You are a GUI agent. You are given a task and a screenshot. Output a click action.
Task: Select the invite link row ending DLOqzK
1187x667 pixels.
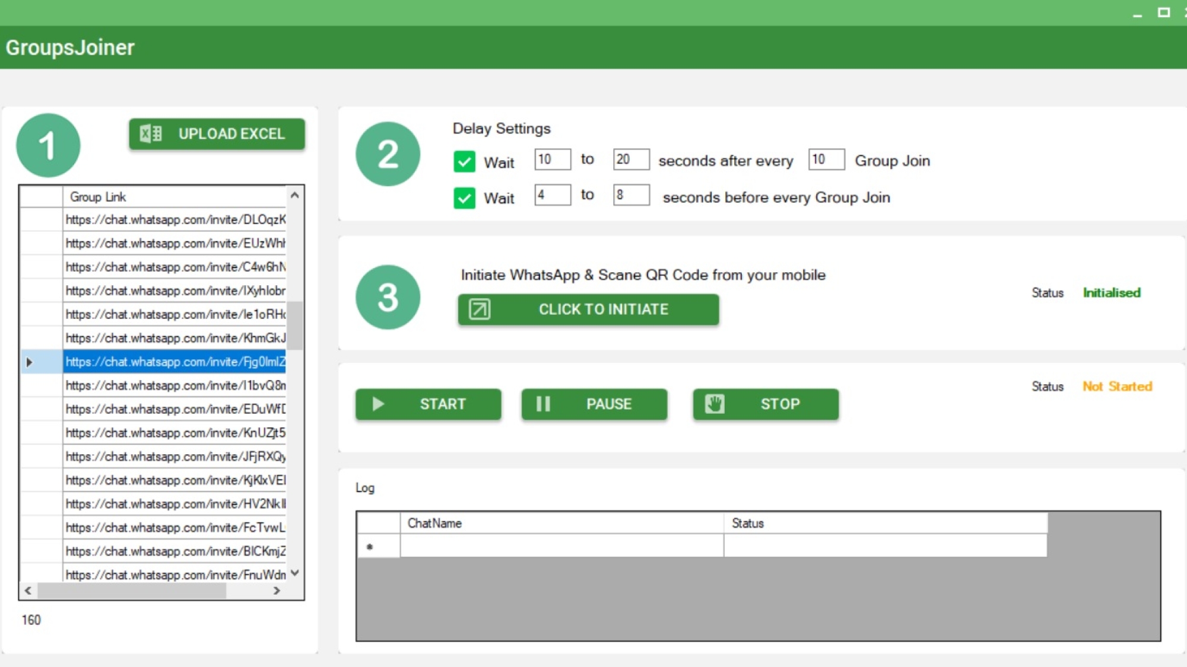click(174, 220)
